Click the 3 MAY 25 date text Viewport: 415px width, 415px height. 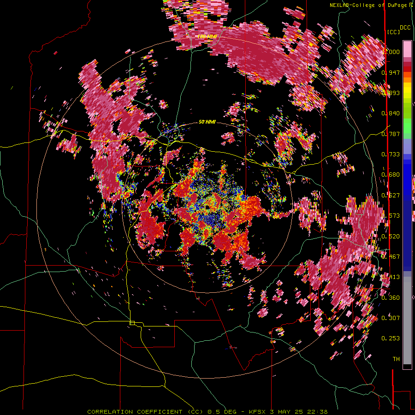pos(287,412)
